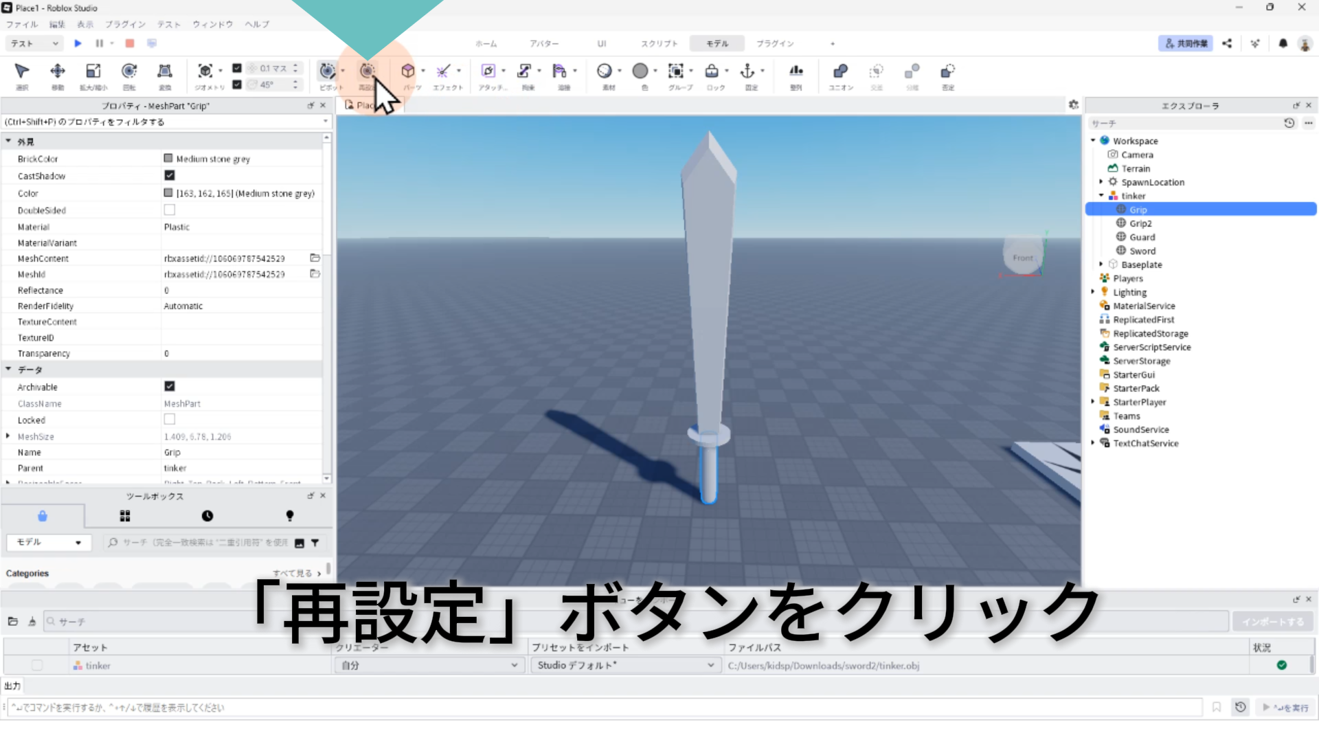
Task: Click the Align tool icon
Action: (x=796, y=71)
